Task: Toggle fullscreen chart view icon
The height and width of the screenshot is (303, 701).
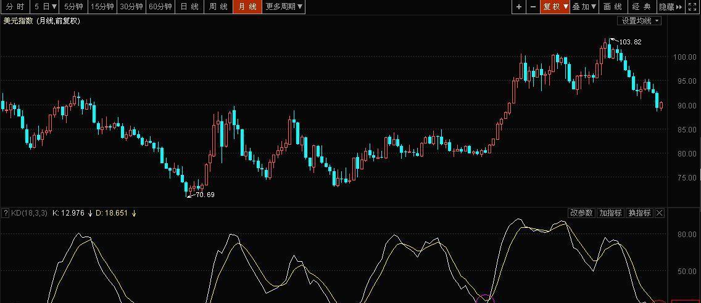Action: (692, 7)
